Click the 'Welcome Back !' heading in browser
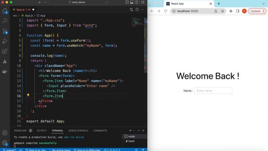The height and width of the screenshot is (151, 268). (208, 76)
